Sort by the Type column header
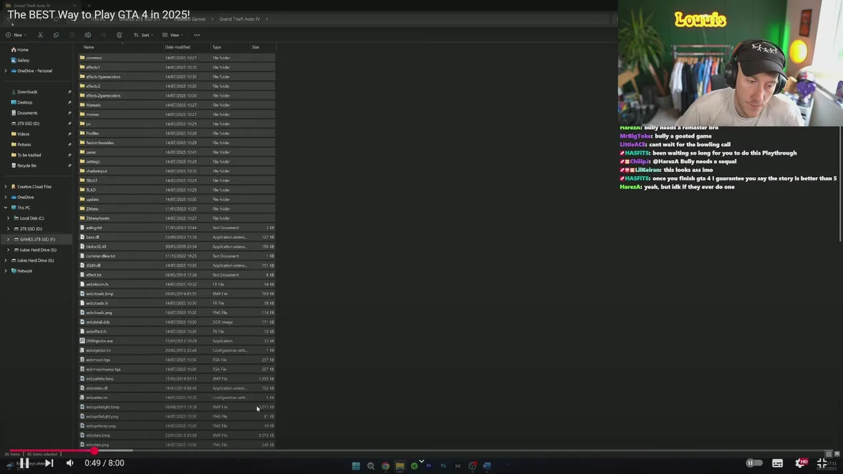This screenshot has height=474, width=843. pos(217,47)
